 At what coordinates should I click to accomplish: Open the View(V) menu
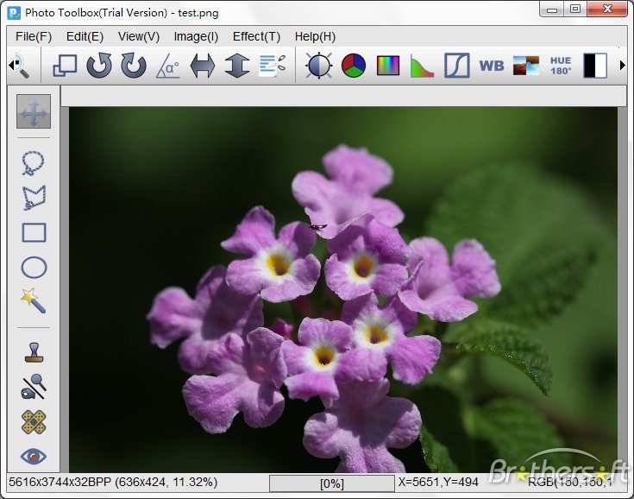pyautogui.click(x=139, y=36)
